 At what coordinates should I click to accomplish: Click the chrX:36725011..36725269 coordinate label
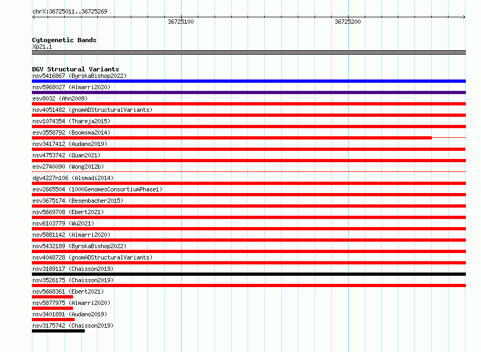pyautogui.click(x=70, y=11)
